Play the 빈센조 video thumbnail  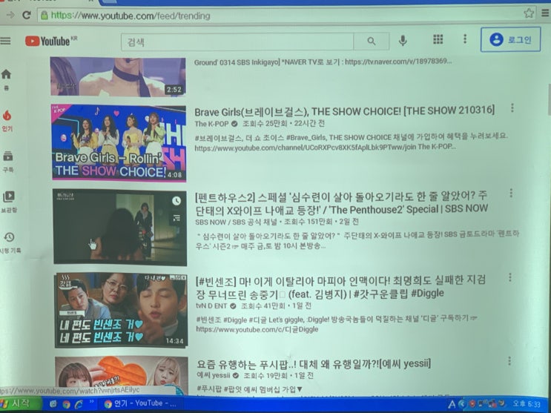tap(121, 311)
